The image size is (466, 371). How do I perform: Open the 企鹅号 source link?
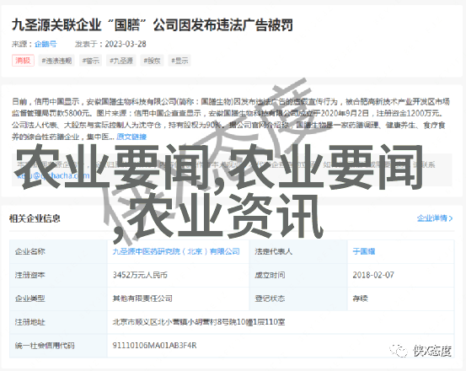pos(46,44)
